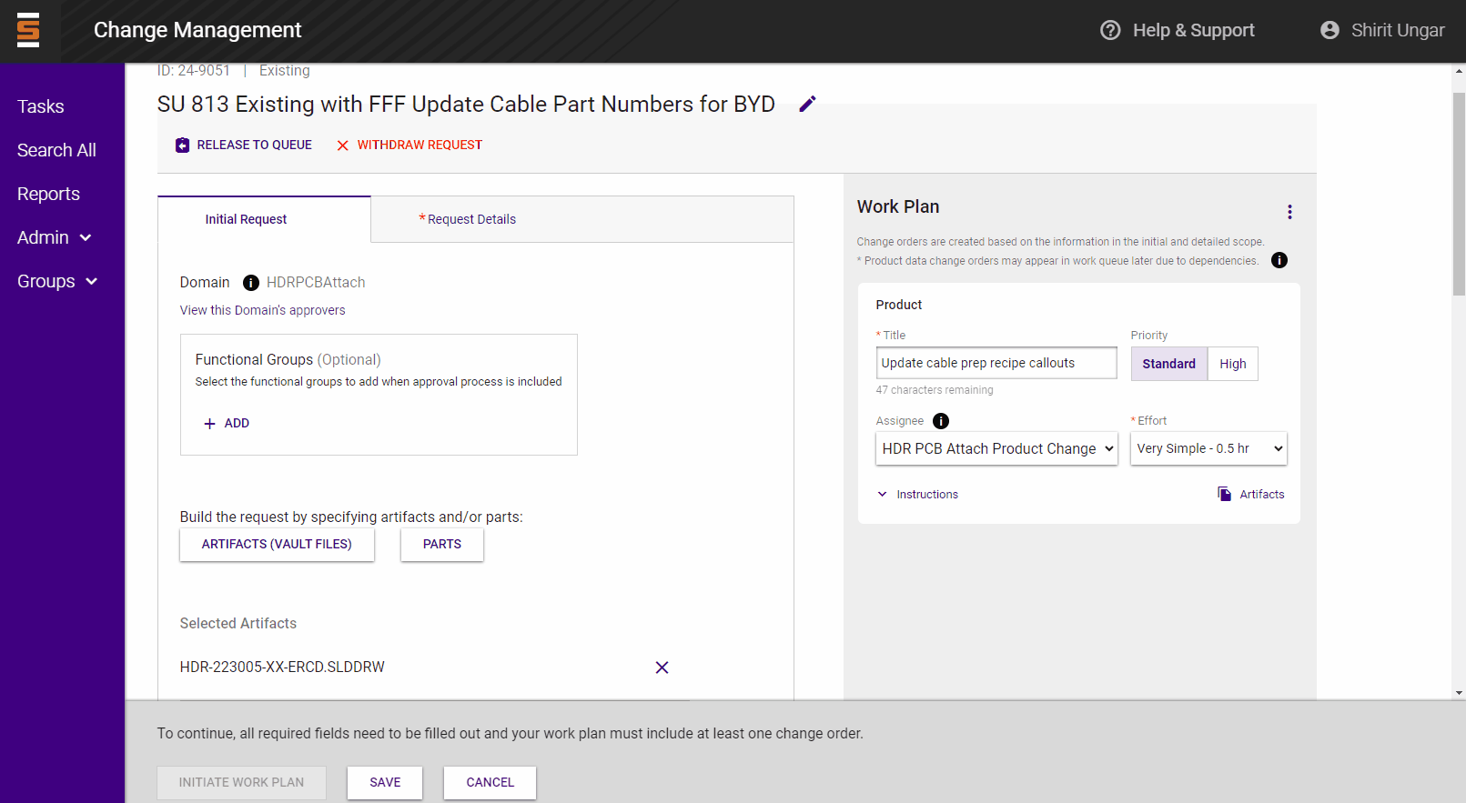Click the product data change orders info icon
Viewport: 1466px width, 803px height.
point(1279,261)
